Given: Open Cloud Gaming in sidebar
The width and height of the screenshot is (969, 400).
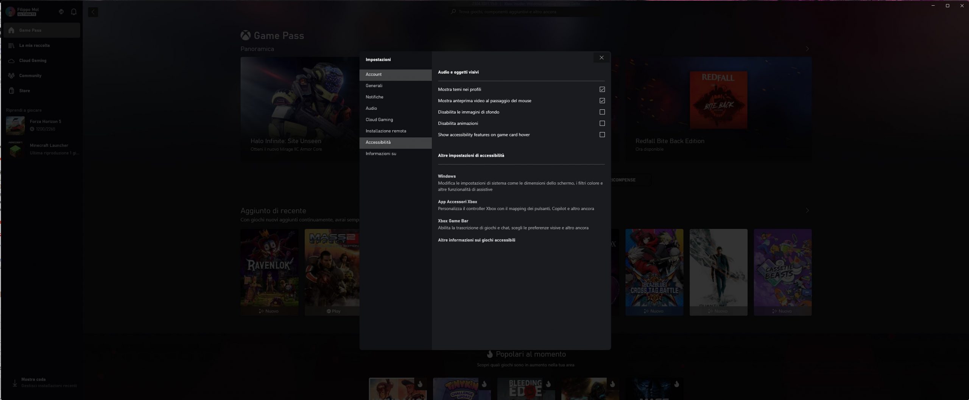Looking at the screenshot, I should 42,61.
